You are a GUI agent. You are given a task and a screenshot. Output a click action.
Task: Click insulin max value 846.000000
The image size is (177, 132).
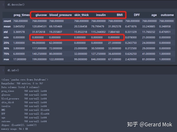[x=98, y=59]
